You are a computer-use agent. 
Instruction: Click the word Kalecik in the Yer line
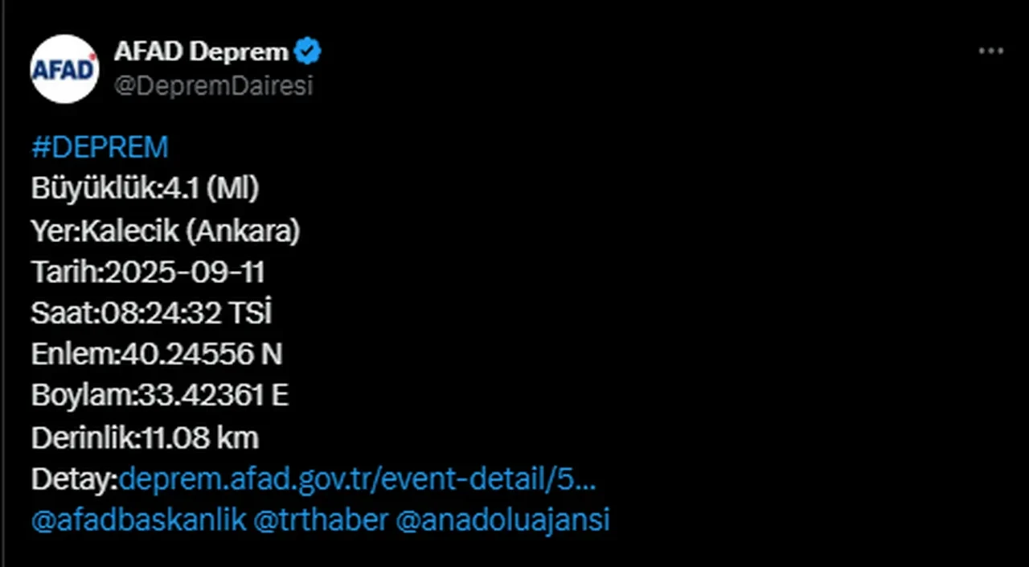tap(131, 232)
